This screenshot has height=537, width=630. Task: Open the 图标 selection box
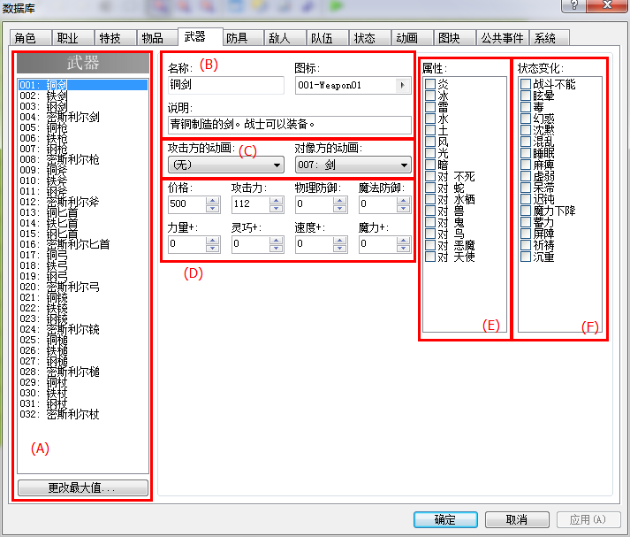point(353,85)
